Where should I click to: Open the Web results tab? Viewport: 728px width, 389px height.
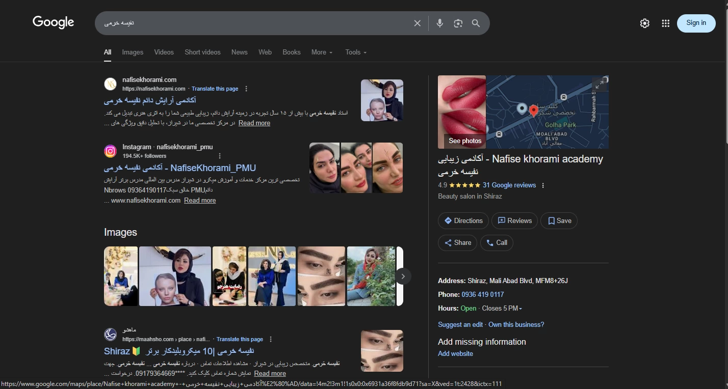(x=265, y=52)
